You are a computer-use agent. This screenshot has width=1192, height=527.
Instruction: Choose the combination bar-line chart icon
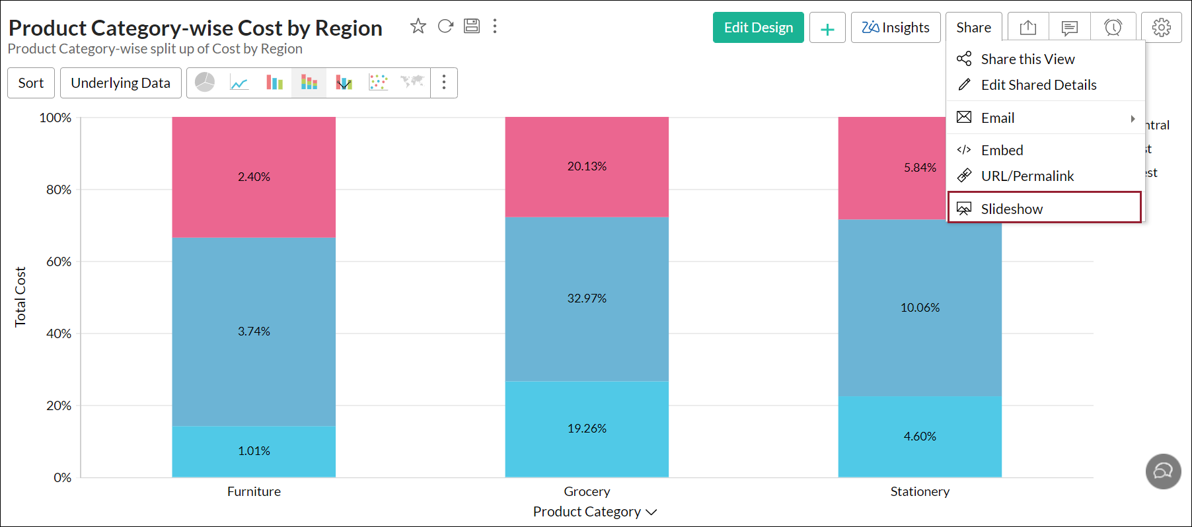pos(344,83)
